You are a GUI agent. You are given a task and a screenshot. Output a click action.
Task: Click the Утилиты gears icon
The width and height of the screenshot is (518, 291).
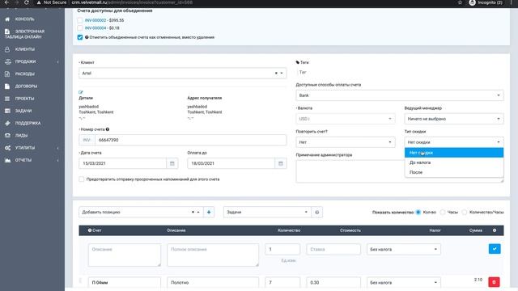tap(7, 148)
